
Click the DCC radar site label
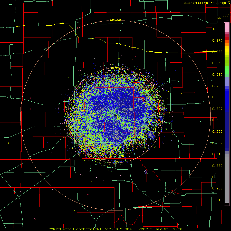point(225,15)
